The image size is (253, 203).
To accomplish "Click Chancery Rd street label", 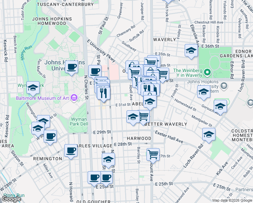I will (126, 31).
